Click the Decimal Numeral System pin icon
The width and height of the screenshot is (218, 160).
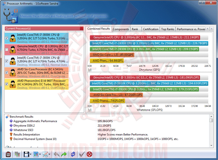point(11,139)
